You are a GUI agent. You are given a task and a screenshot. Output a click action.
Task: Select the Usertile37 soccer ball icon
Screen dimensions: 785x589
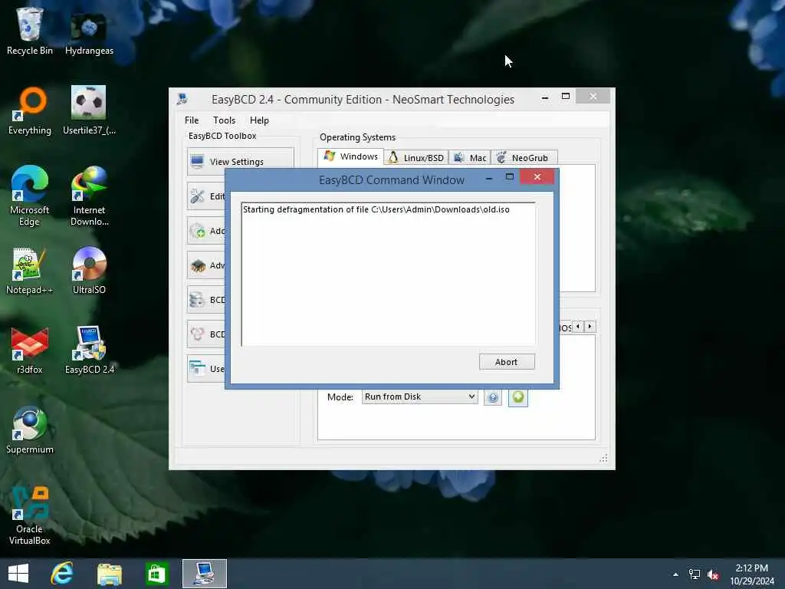(89, 110)
